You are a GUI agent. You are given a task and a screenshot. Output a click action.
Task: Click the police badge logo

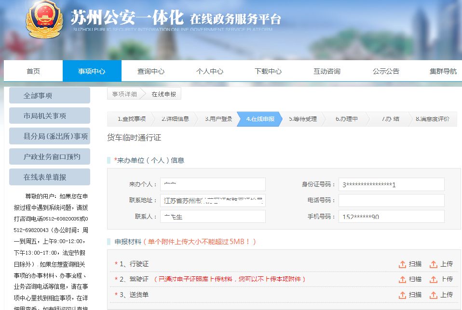44,20
